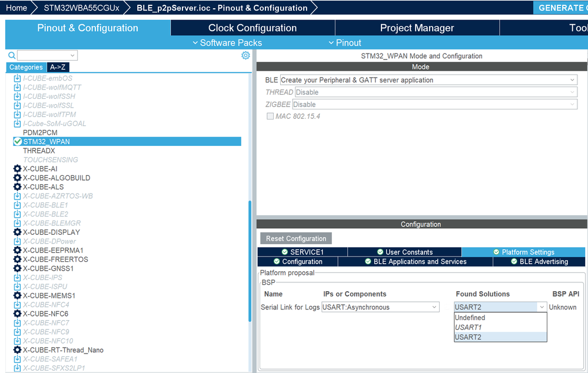The width and height of the screenshot is (588, 373).
Task: Click green check icon beside STM32_WPAN
Action: point(17,141)
